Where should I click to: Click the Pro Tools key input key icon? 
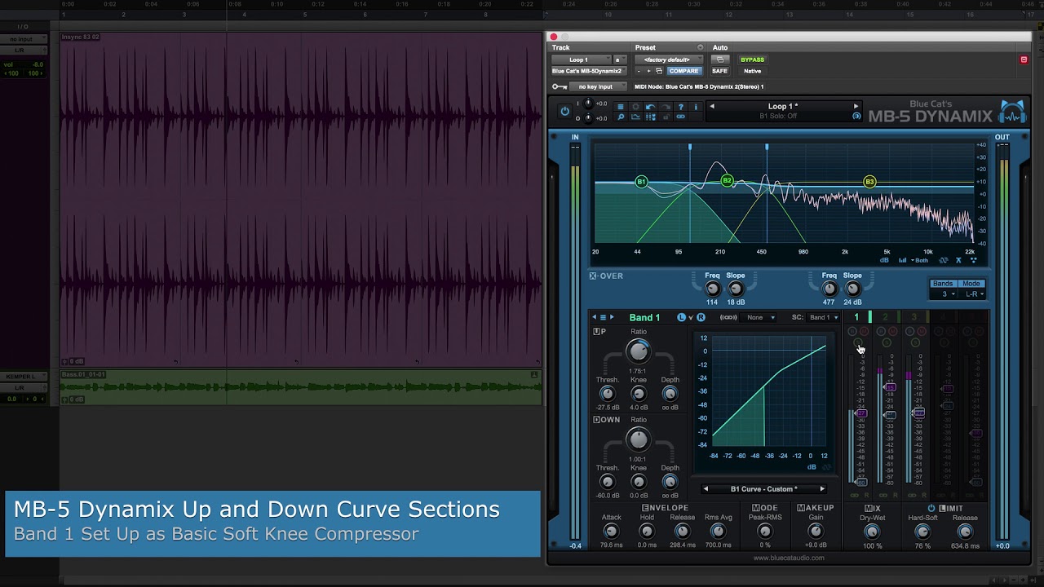pyautogui.click(x=560, y=86)
